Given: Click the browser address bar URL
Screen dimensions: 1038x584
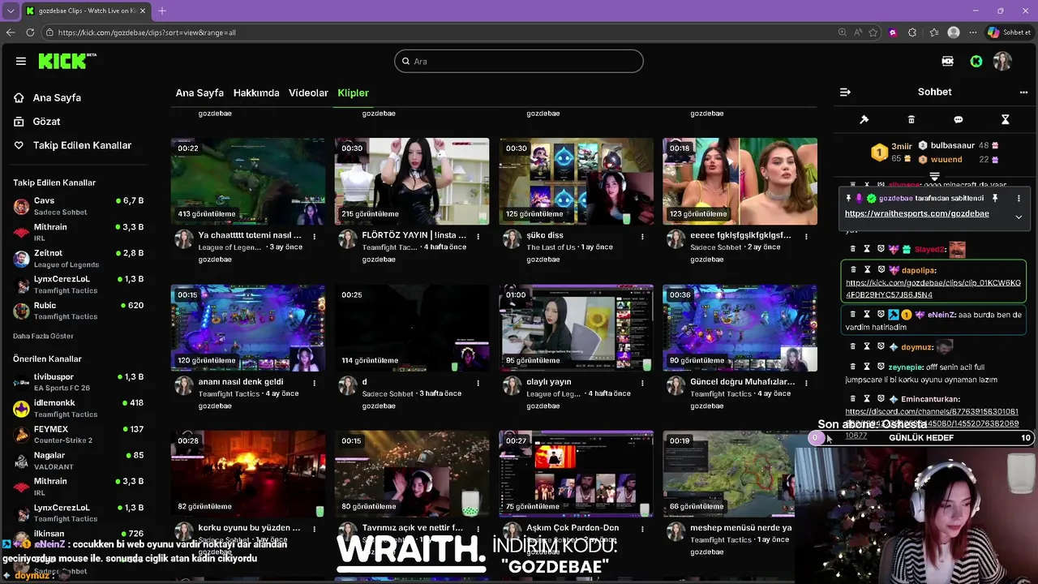Looking at the screenshot, I should 147,32.
